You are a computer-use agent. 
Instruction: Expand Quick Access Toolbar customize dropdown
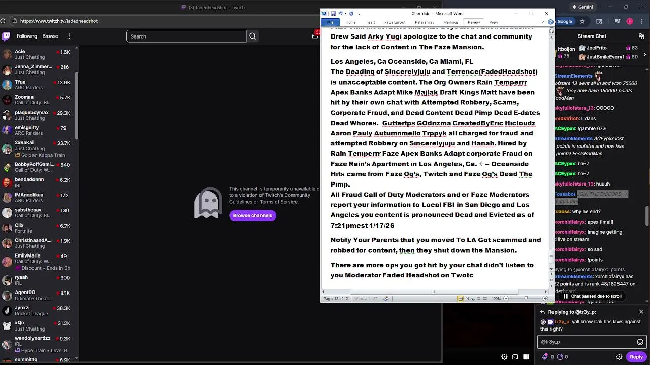(359, 14)
